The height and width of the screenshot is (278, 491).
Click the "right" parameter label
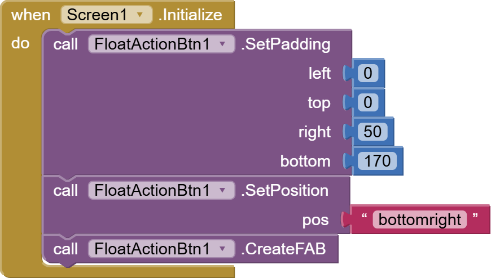pos(314,132)
